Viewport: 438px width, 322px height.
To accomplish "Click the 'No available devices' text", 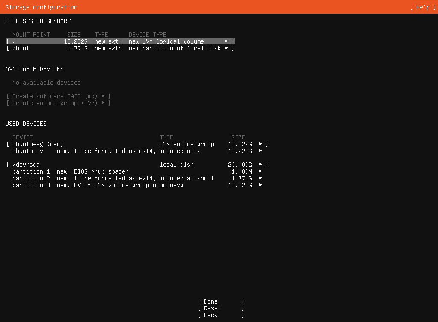I will 46,83.
